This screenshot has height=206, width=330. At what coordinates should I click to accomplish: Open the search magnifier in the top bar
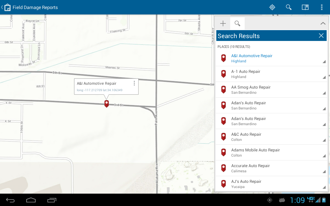coord(289,7)
